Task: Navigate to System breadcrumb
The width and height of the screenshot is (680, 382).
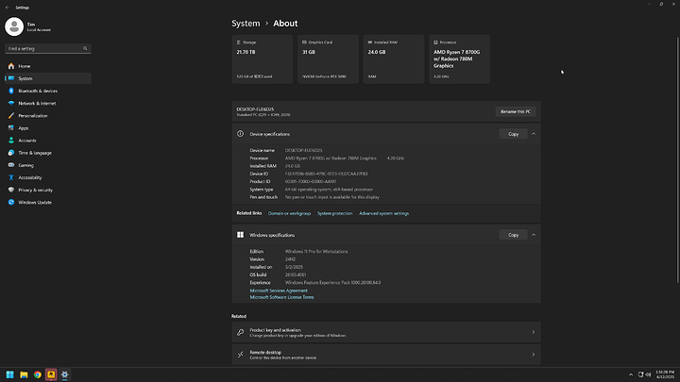Action: coord(246,24)
